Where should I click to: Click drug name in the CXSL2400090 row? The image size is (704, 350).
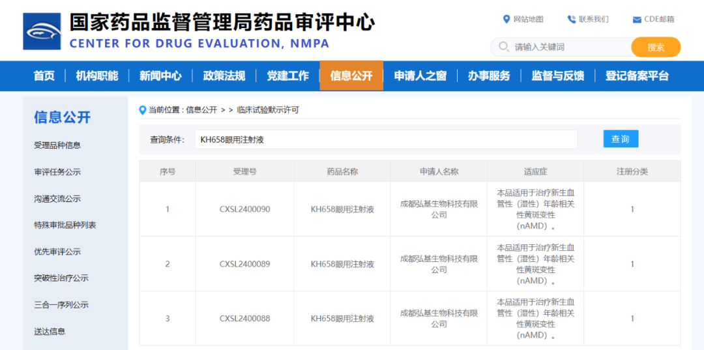coord(343,209)
